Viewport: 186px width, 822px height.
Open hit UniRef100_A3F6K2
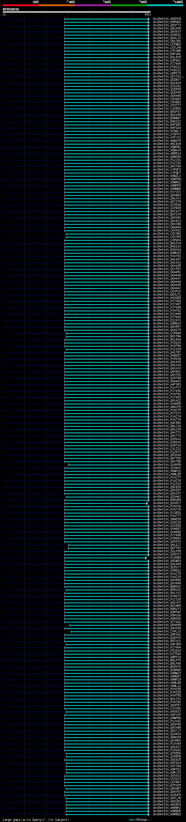(x=167, y=60)
